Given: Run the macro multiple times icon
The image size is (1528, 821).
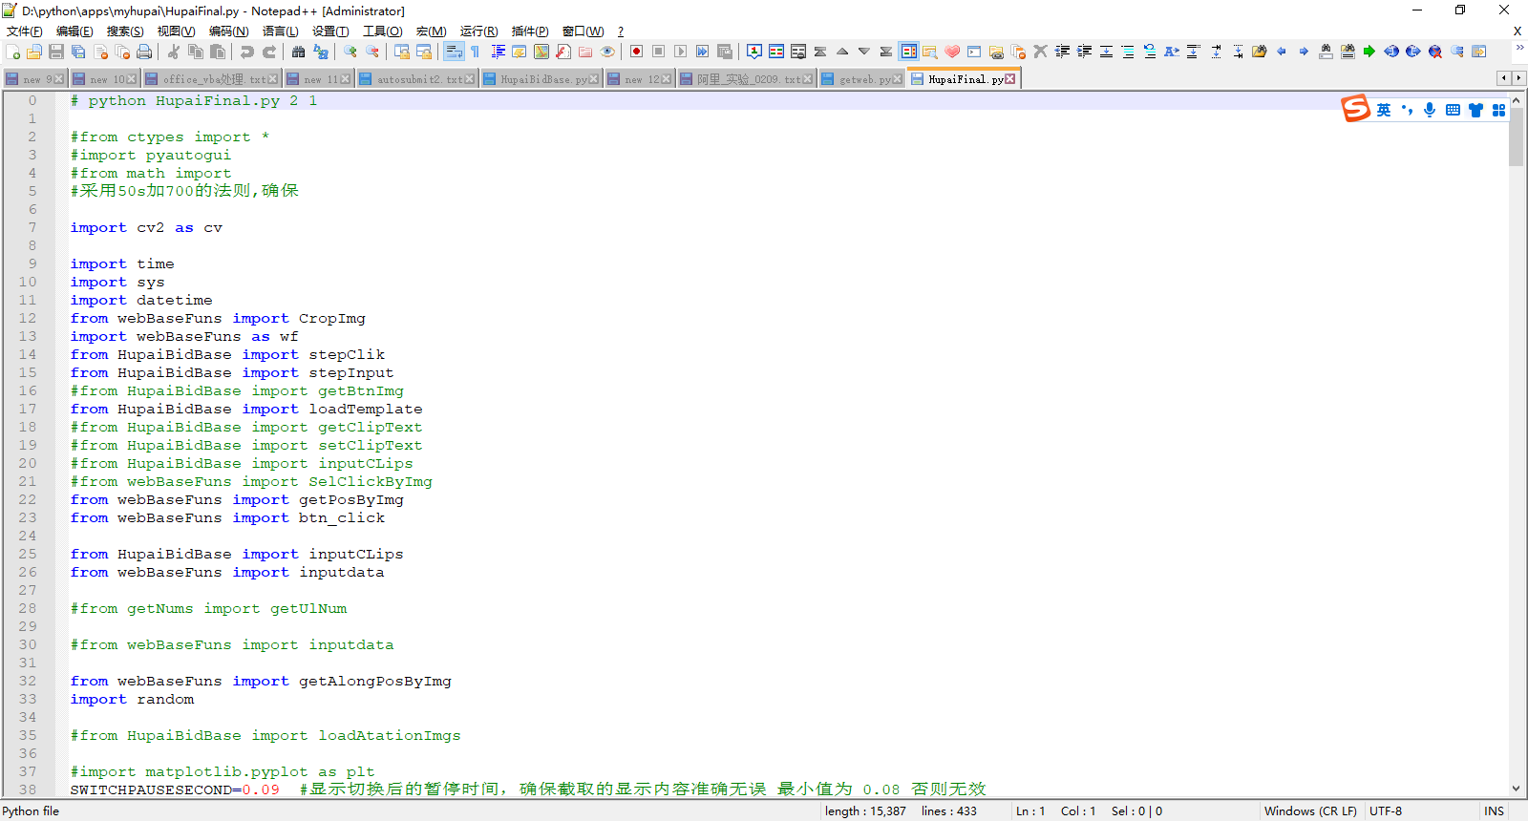Looking at the screenshot, I should (703, 52).
